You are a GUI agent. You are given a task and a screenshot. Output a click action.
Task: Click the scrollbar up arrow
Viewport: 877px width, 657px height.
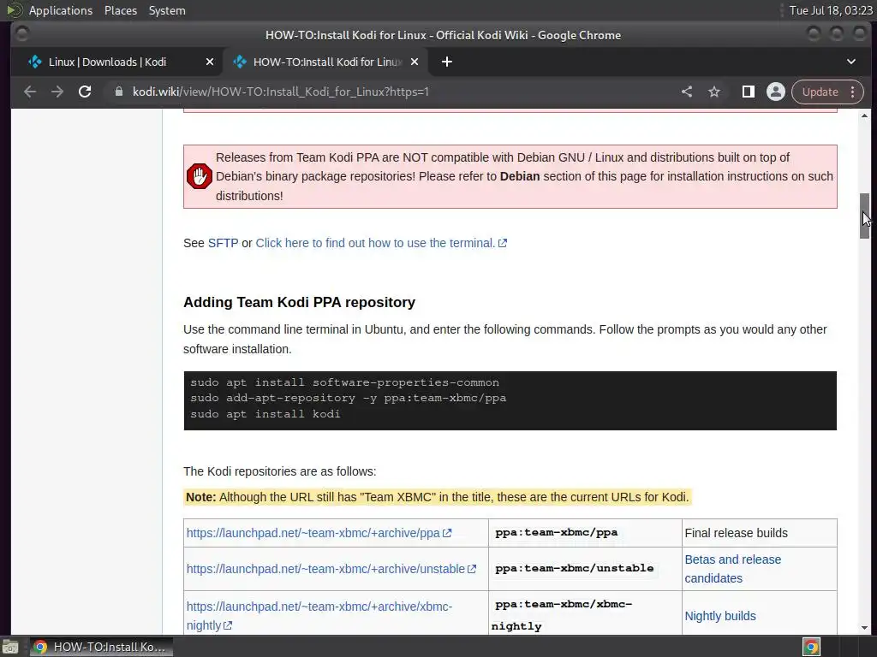tap(864, 115)
